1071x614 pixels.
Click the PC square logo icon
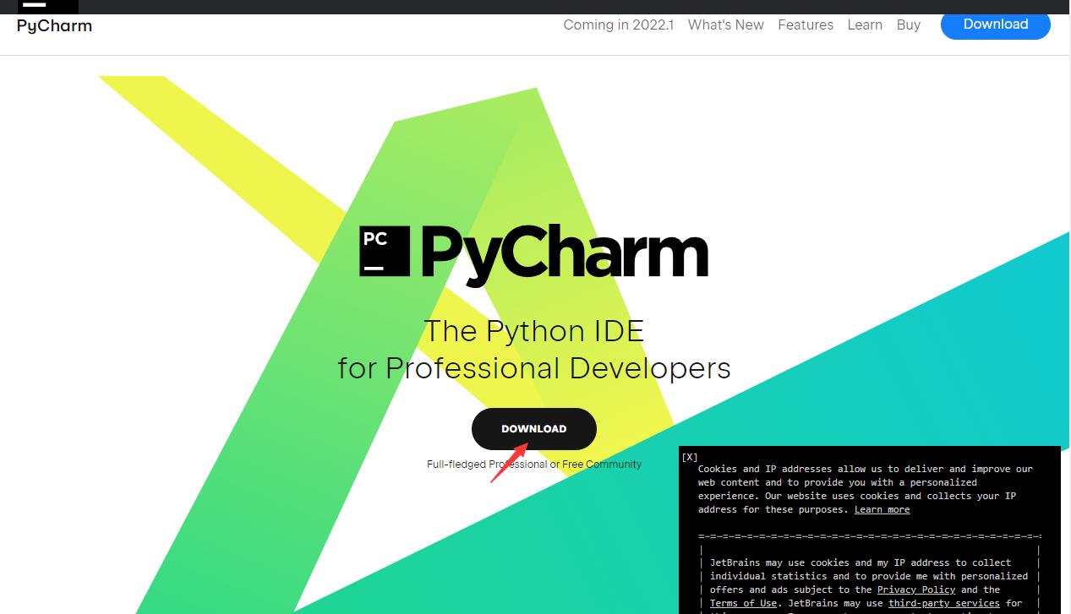coord(385,251)
